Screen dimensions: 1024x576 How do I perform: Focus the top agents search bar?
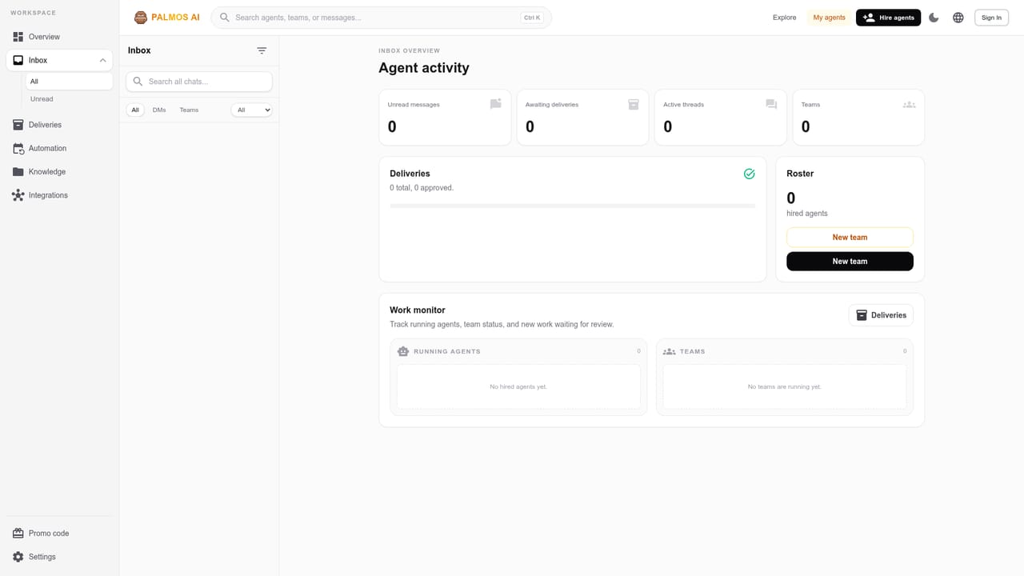(x=381, y=18)
